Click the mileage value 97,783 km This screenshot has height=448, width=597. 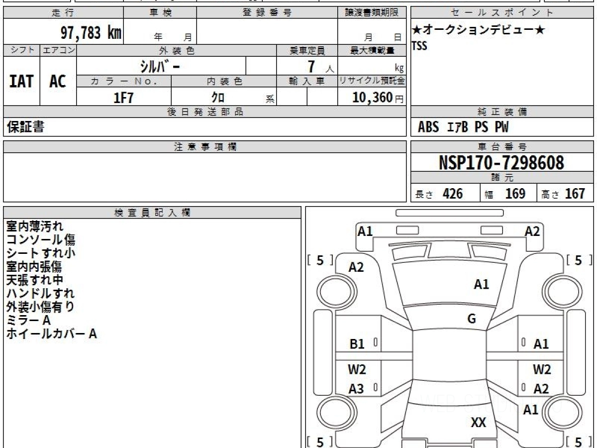click(x=91, y=33)
